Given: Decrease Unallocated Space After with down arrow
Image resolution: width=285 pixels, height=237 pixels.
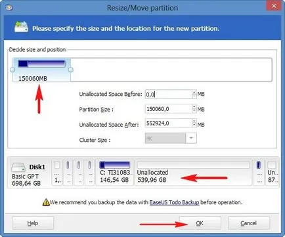Looking at the screenshot, I should click(194, 125).
